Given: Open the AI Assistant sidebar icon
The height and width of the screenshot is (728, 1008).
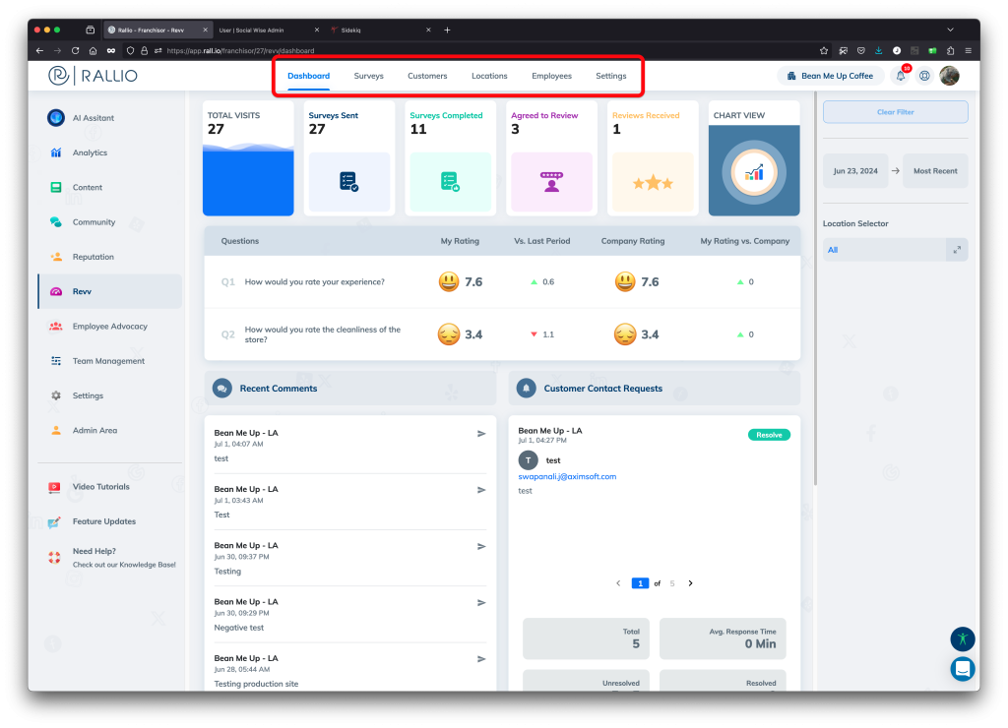Looking at the screenshot, I should 56,118.
